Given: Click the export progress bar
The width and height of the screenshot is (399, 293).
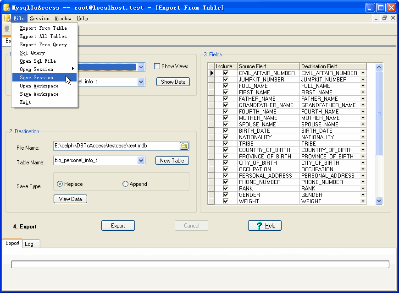Looking at the screenshot, I should pyautogui.click(x=200, y=264).
